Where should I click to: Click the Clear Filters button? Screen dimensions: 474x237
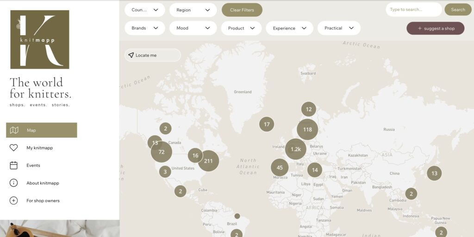click(242, 10)
